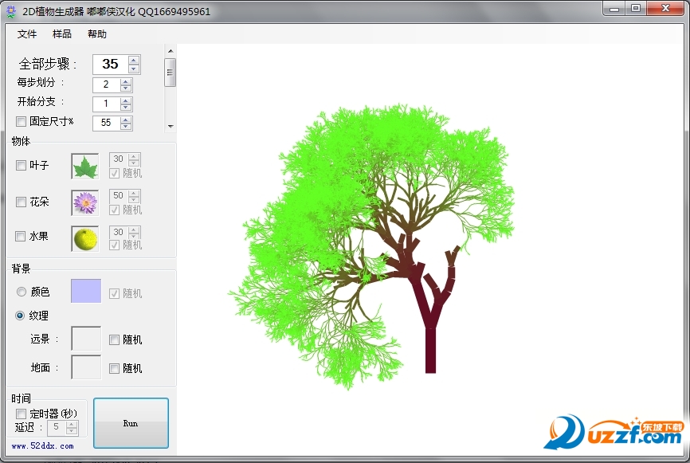Increase 每步划分 value with up arrow
The width and height of the screenshot is (690, 463).
click(127, 82)
